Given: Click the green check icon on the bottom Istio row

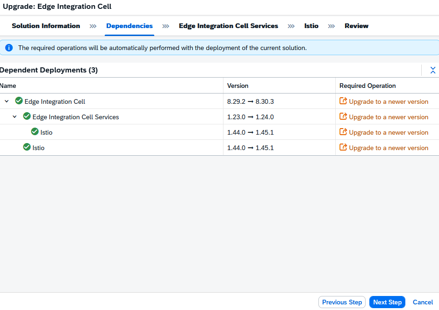Looking at the screenshot, I should 27,147.
